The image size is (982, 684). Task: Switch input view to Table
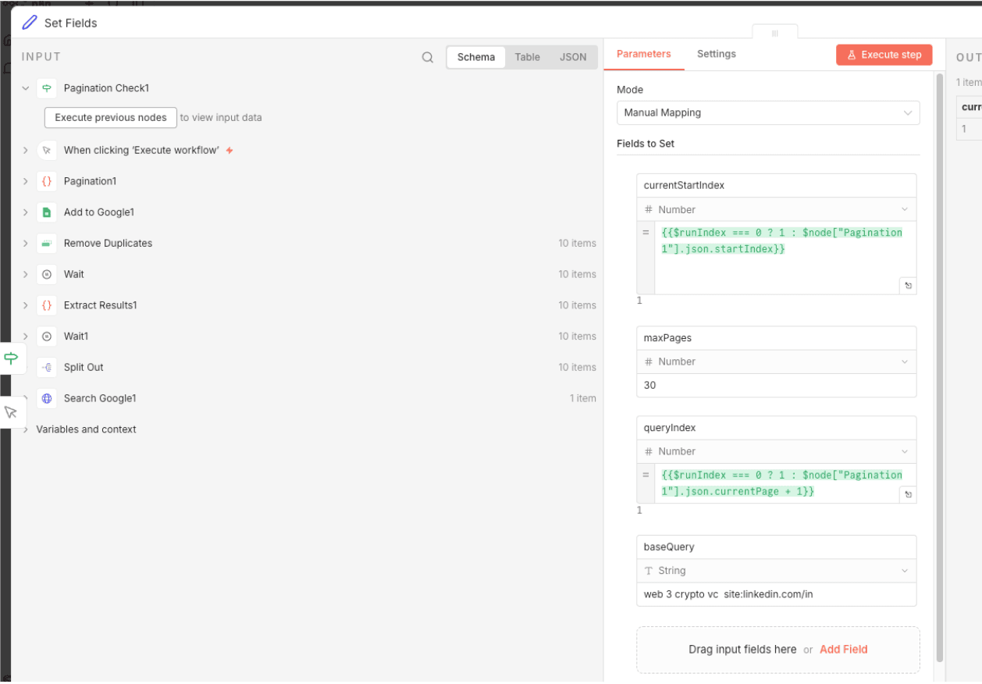click(527, 57)
